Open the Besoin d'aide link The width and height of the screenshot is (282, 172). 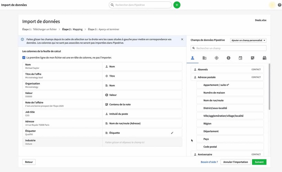tap(209, 162)
